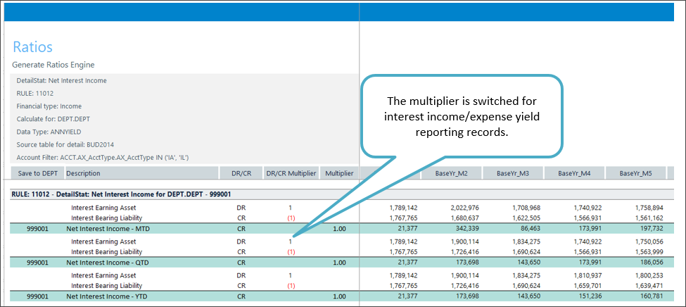The width and height of the screenshot is (686, 307).
Task: Select DetailStat: Net Interest Income line
Action: tap(62, 80)
